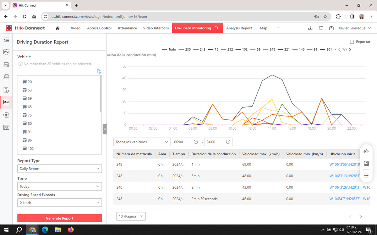Image resolution: width=377 pixels, height=235 pixels.
Task: Switch to the Analysis Report tab
Action: tap(239, 28)
